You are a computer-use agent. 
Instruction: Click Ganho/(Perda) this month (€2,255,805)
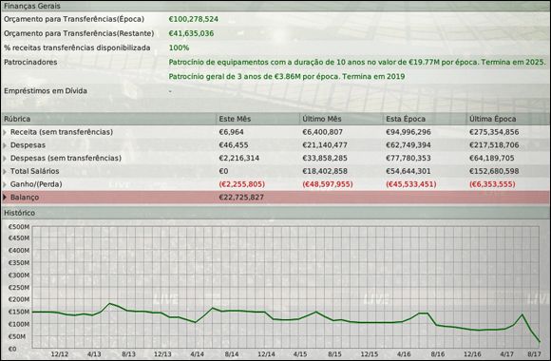(x=241, y=184)
